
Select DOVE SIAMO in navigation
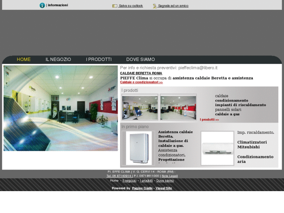[141, 59]
